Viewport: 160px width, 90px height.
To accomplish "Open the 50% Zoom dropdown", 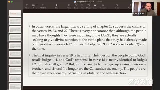I will tap(35, 6).
